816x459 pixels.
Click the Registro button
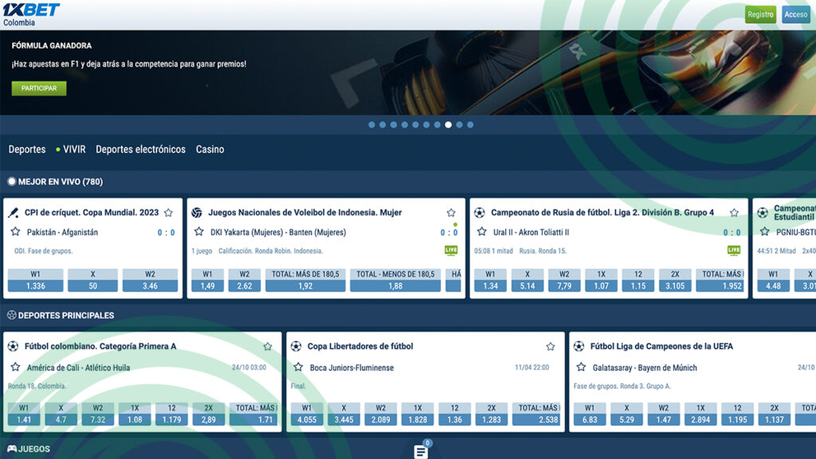760,14
